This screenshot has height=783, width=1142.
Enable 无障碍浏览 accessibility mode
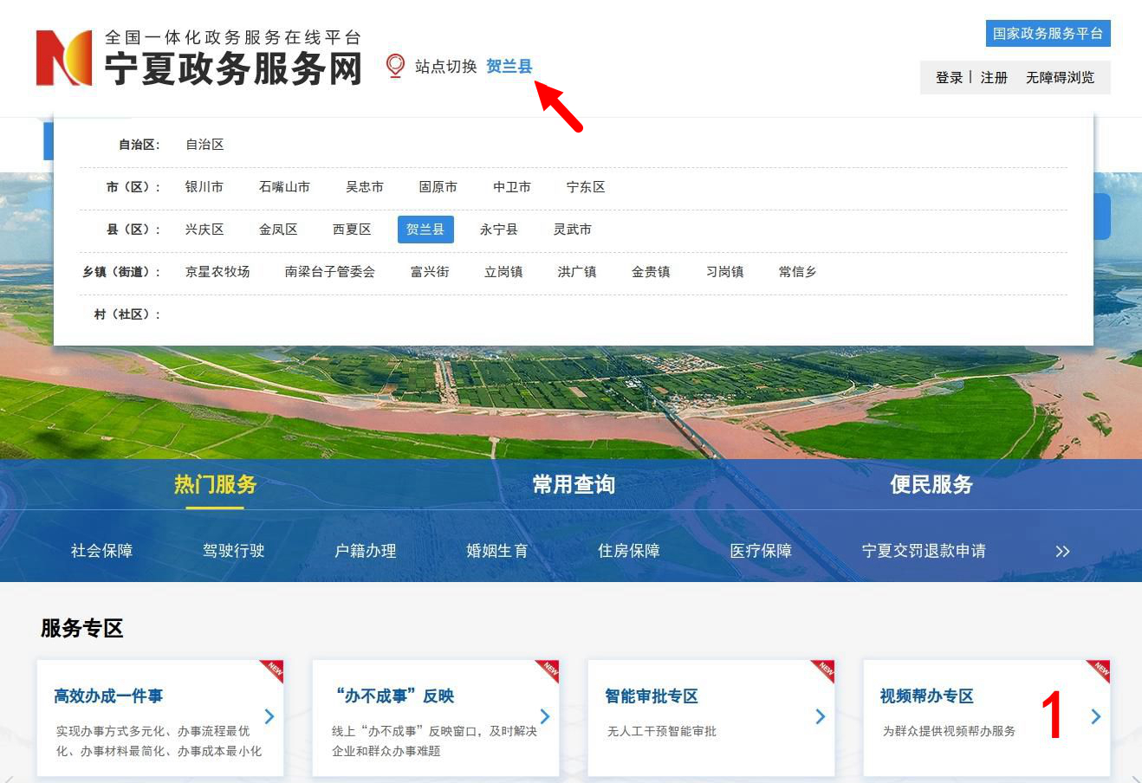click(1060, 78)
